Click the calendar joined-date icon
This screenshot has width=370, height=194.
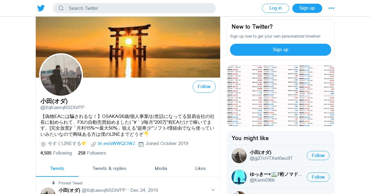(x=141, y=144)
